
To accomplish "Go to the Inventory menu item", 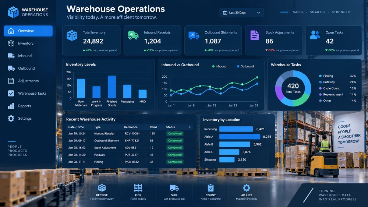I will point(28,43).
